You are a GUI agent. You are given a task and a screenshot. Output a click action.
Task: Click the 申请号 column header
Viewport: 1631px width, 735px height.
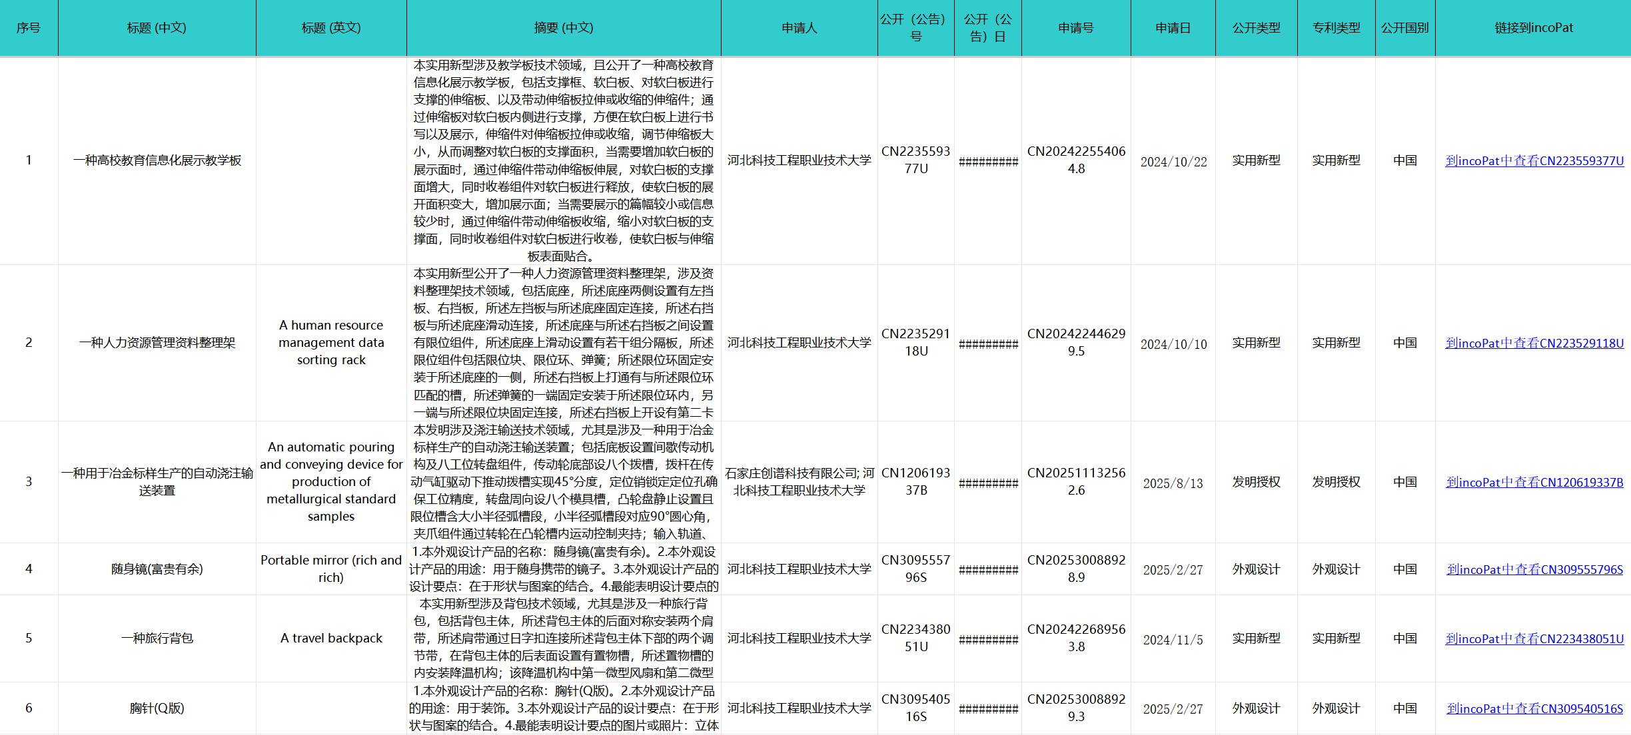[x=1075, y=28]
